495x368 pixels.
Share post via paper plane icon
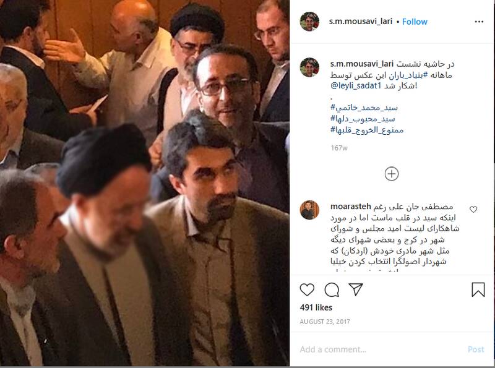tap(356, 289)
